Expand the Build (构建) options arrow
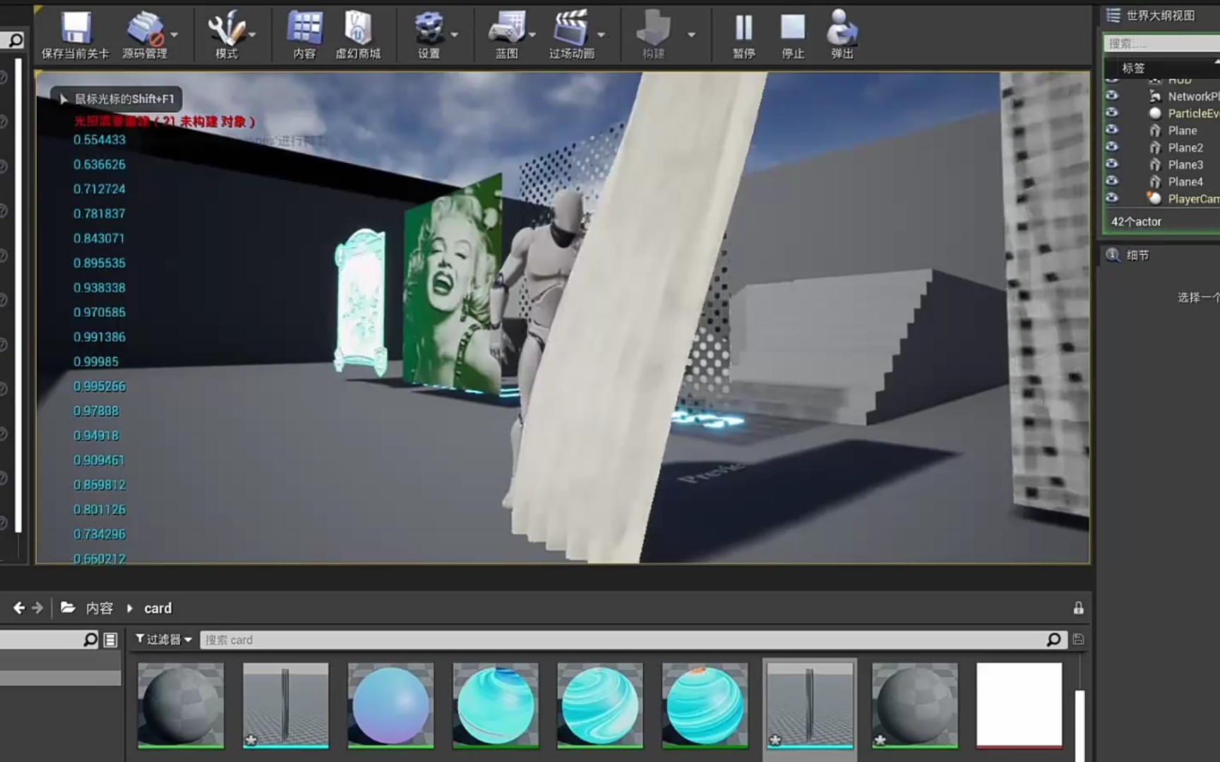This screenshot has width=1220, height=762. (x=691, y=34)
